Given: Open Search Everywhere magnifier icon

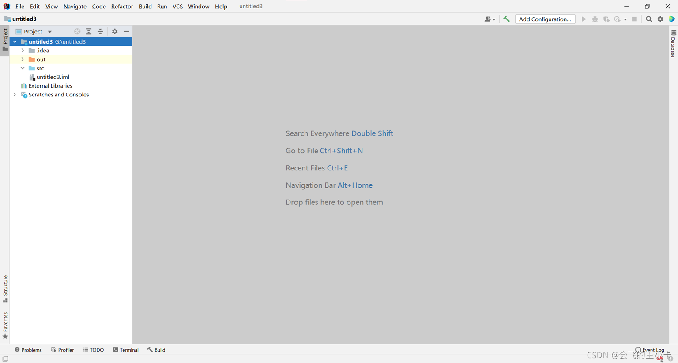Looking at the screenshot, I should pyautogui.click(x=649, y=19).
